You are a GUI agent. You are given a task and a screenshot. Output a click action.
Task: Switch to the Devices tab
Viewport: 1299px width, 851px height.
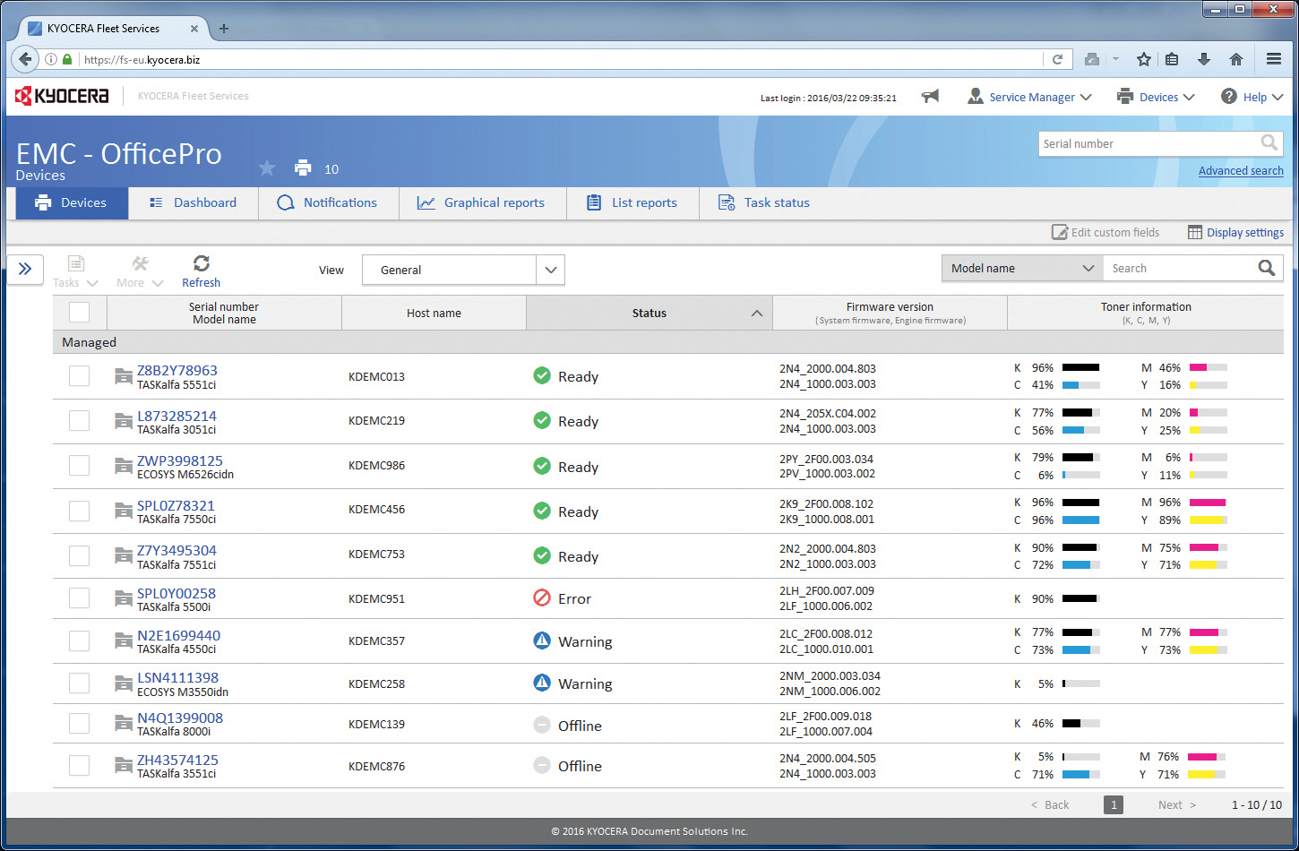click(x=72, y=202)
